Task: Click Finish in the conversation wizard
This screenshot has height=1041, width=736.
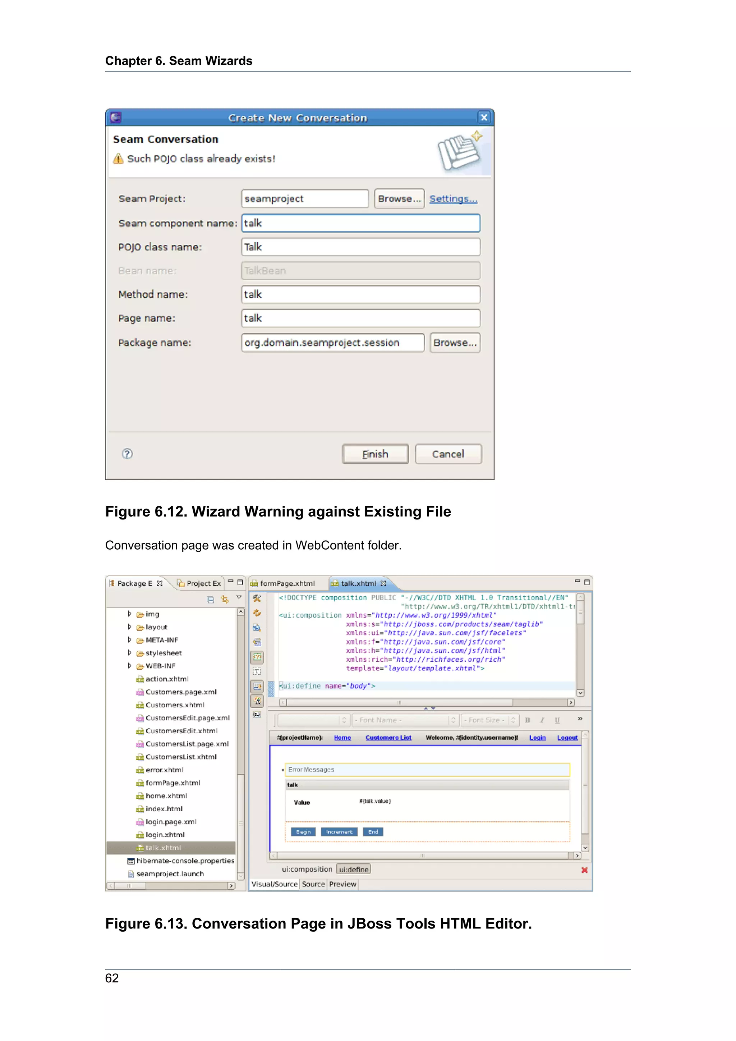Action: coord(375,454)
